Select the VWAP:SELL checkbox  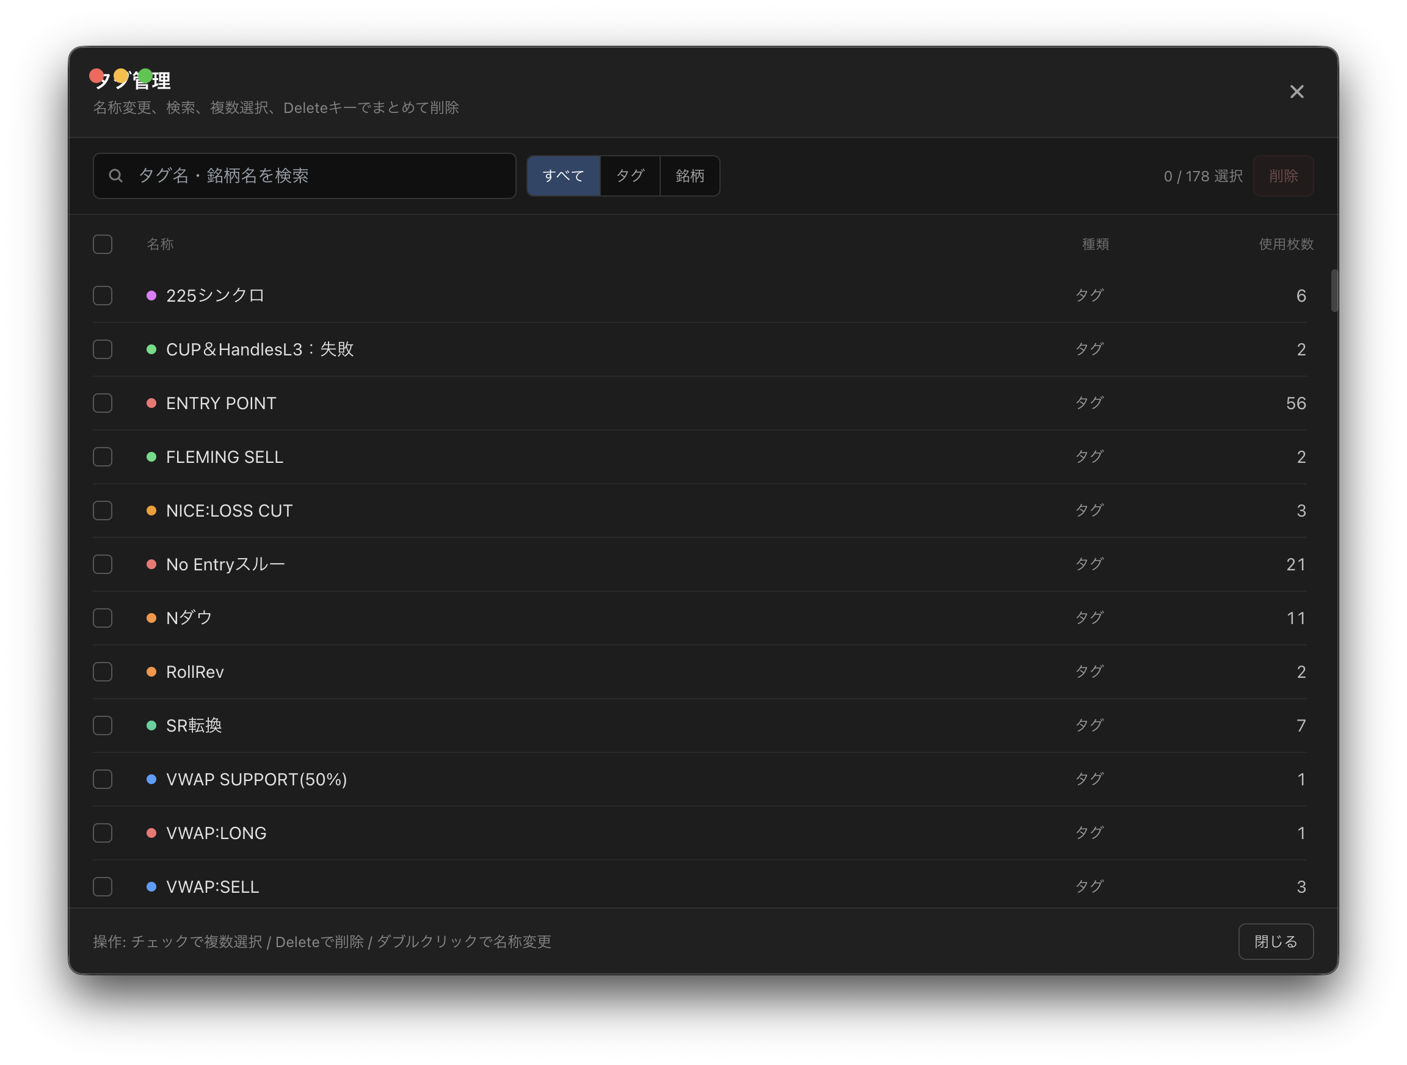click(103, 886)
